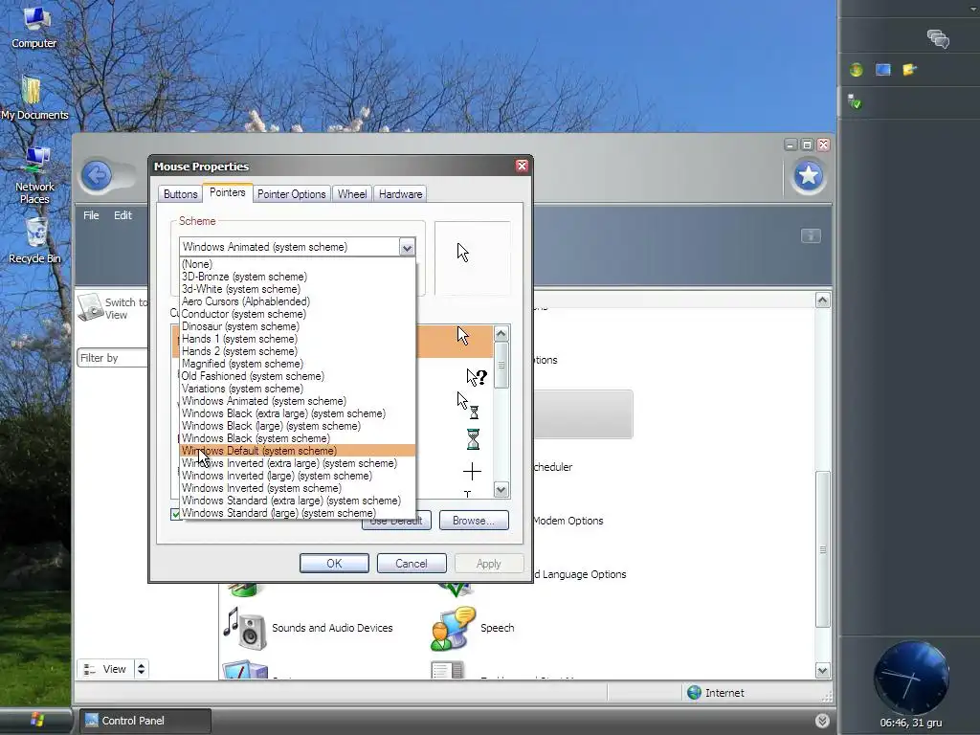Click the pointer list scrollbar thumb

501,365
